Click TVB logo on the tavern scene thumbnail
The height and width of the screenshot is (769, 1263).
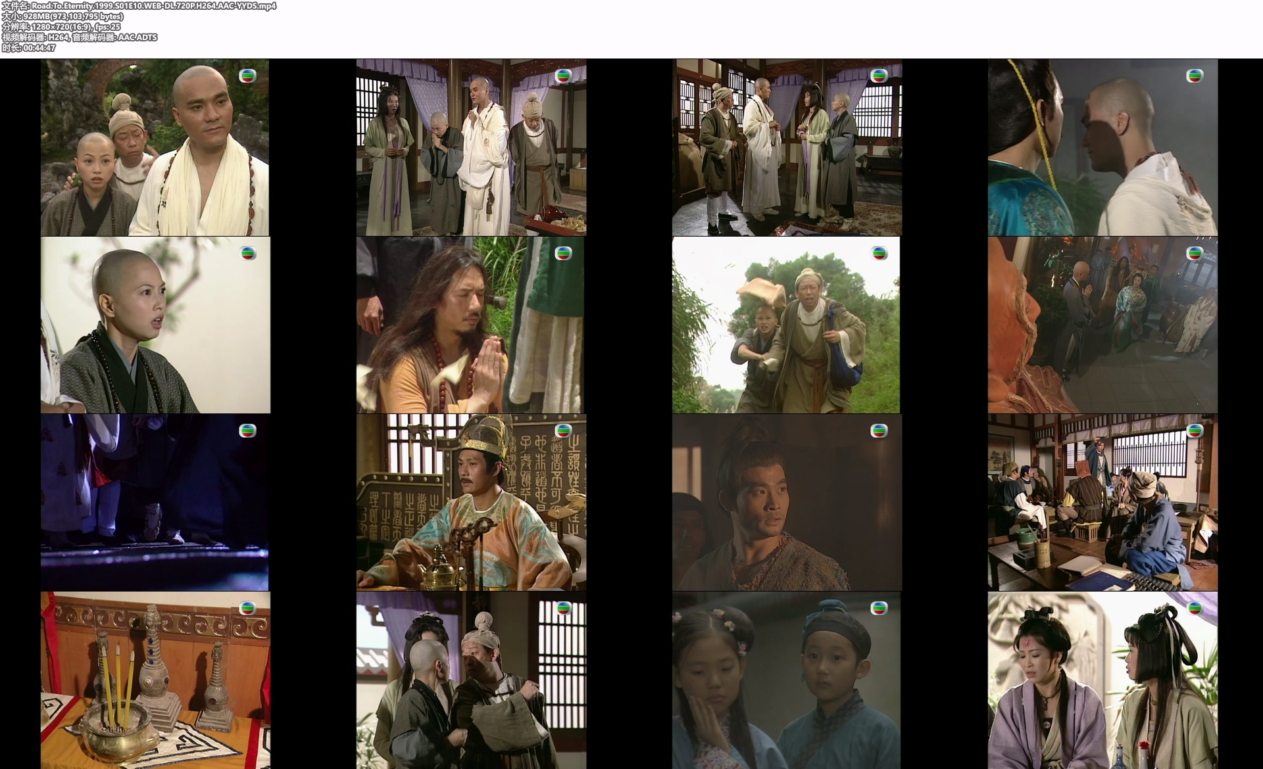click(1195, 431)
